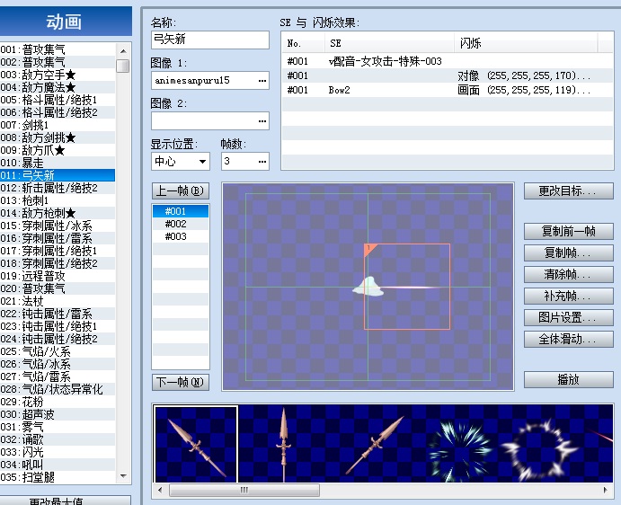The image size is (621, 505).
Task: Select animation 005:格斗属性/绝技1
Action: 58,100
